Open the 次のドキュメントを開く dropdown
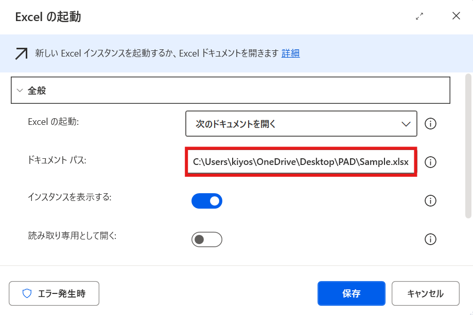 click(x=301, y=124)
